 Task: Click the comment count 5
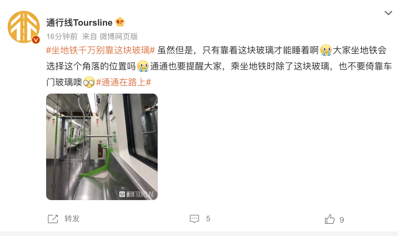pyautogui.click(x=208, y=219)
